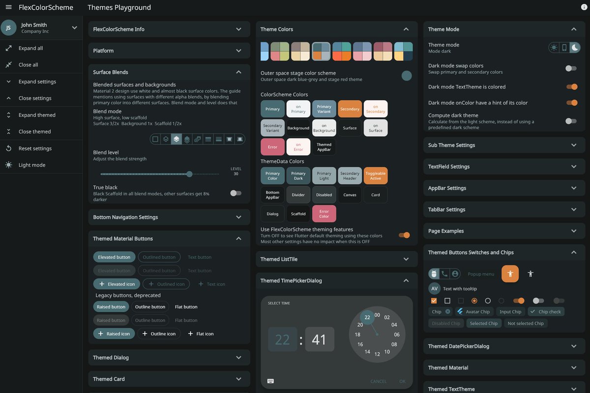Click OK in the time picker

click(x=403, y=381)
